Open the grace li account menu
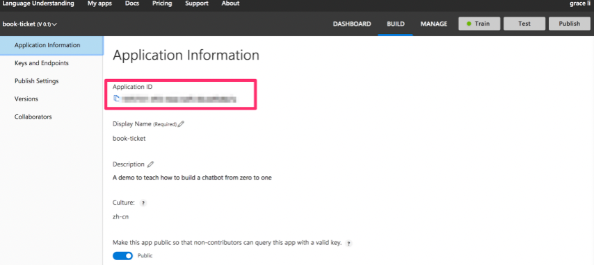This screenshot has height=265, width=594. click(580, 3)
